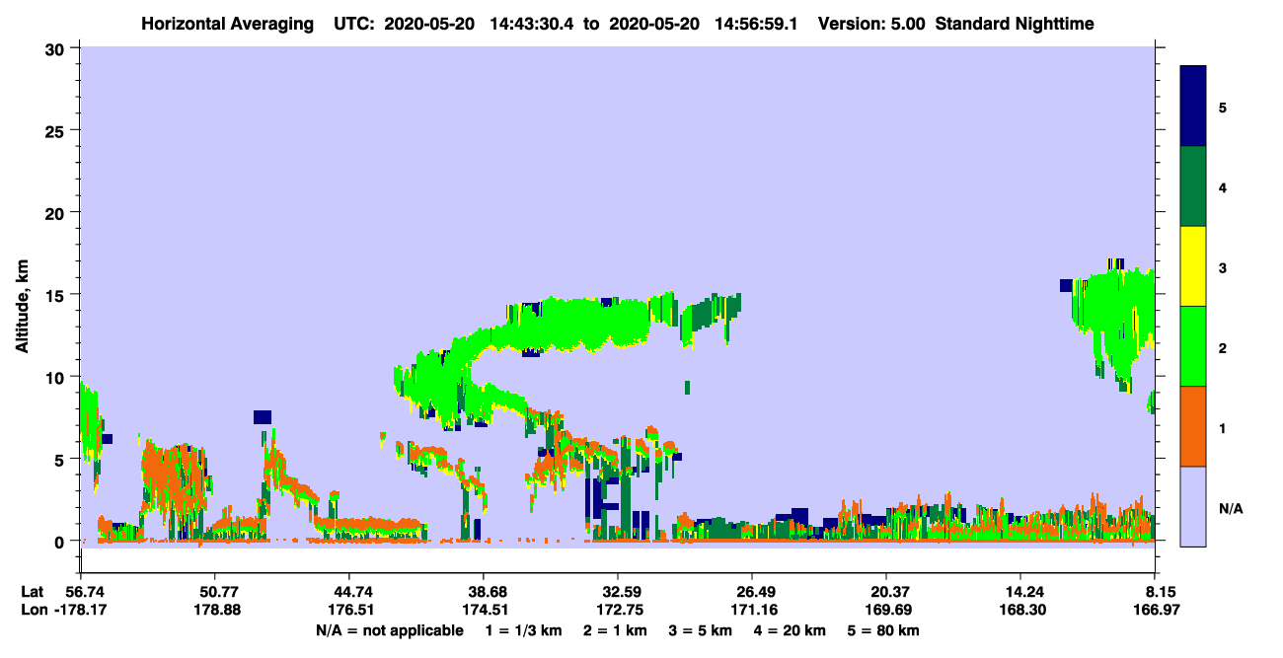Click the longitude value 174.51
Image resolution: width=1283 pixels, height=658 pixels.
coord(484,610)
